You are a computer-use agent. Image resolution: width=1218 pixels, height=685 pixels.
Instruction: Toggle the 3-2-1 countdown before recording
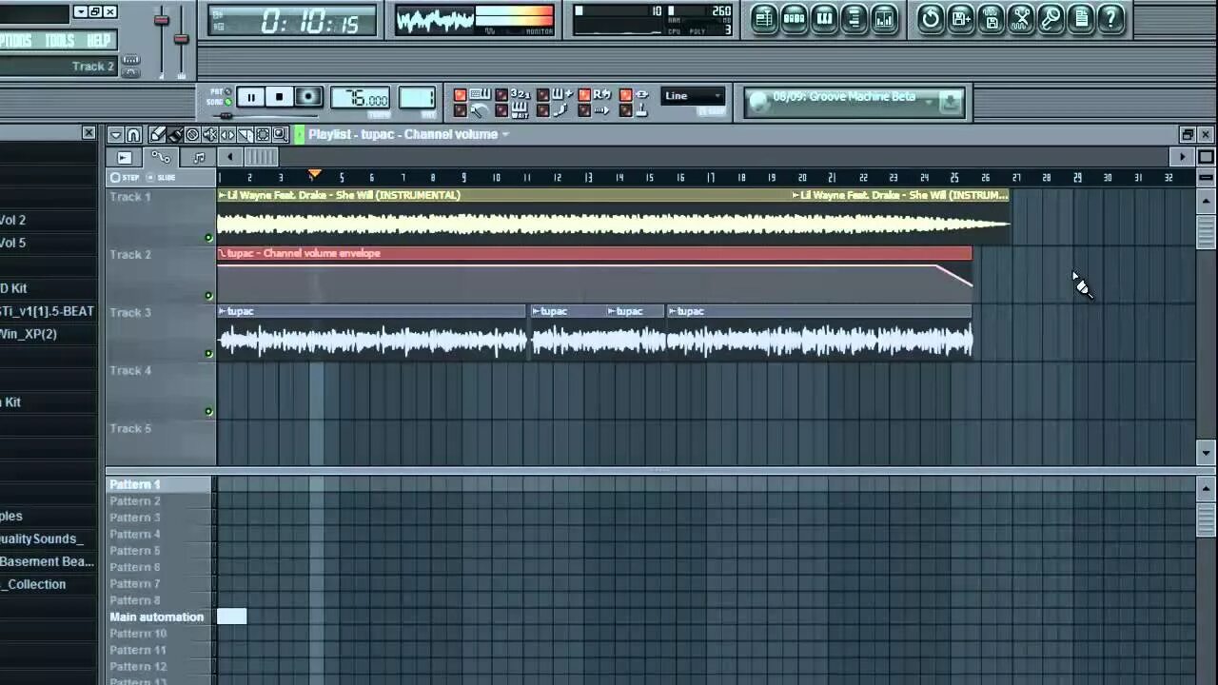[x=501, y=94]
